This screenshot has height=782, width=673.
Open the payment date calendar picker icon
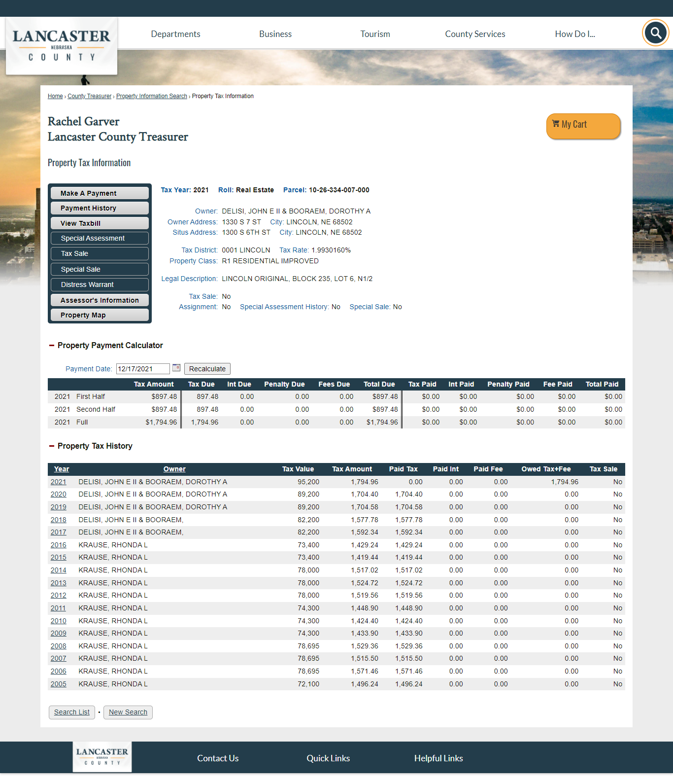click(x=176, y=368)
